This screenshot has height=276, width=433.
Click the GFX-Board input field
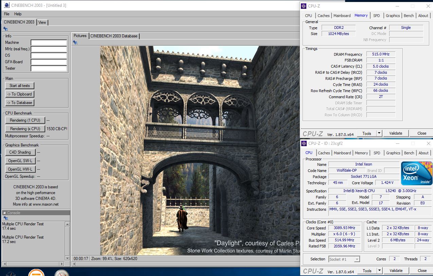coord(49,62)
